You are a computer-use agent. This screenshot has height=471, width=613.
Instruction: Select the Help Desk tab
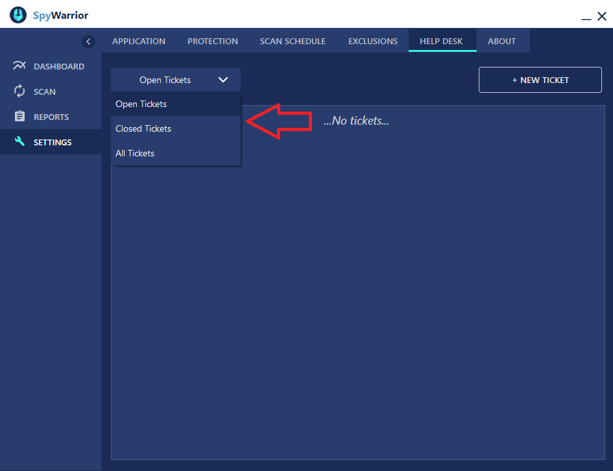click(441, 41)
